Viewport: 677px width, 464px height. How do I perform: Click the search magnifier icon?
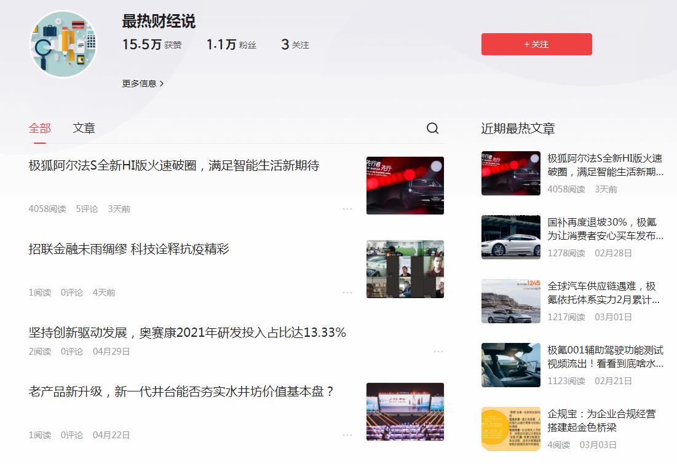coord(432,128)
